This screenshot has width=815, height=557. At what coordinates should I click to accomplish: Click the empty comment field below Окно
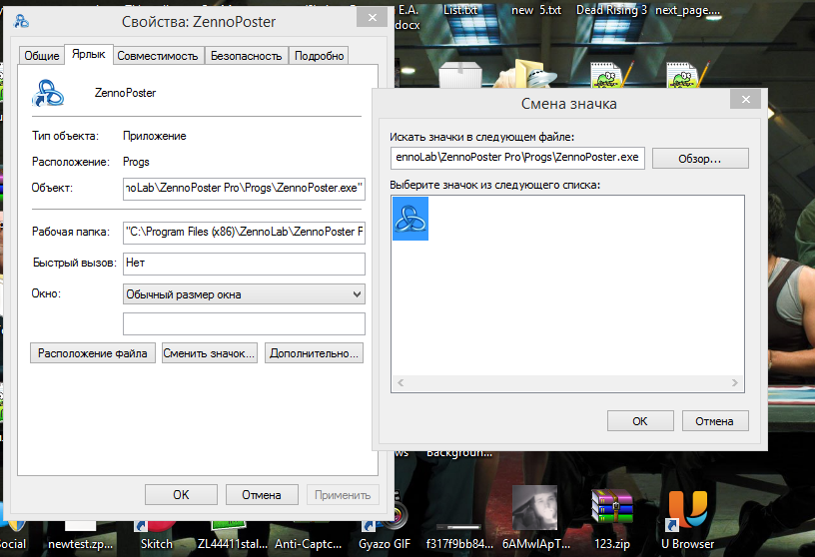point(244,324)
